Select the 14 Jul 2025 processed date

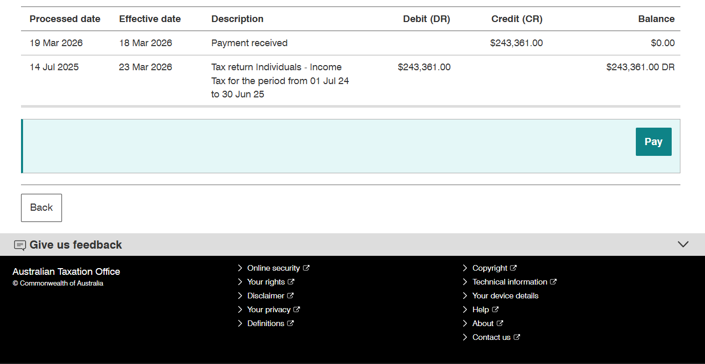click(x=54, y=67)
